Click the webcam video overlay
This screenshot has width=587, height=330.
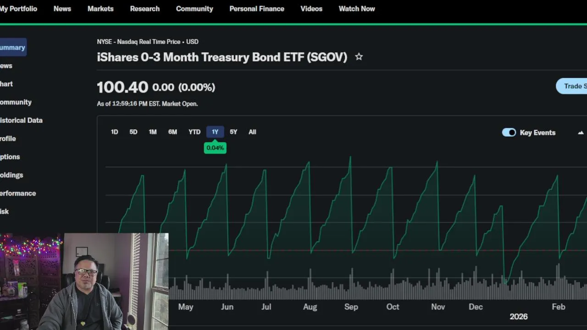[x=84, y=281]
